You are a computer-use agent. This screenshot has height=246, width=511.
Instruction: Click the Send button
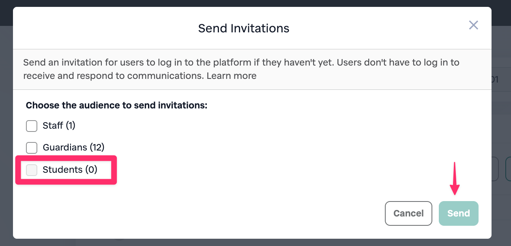458,213
